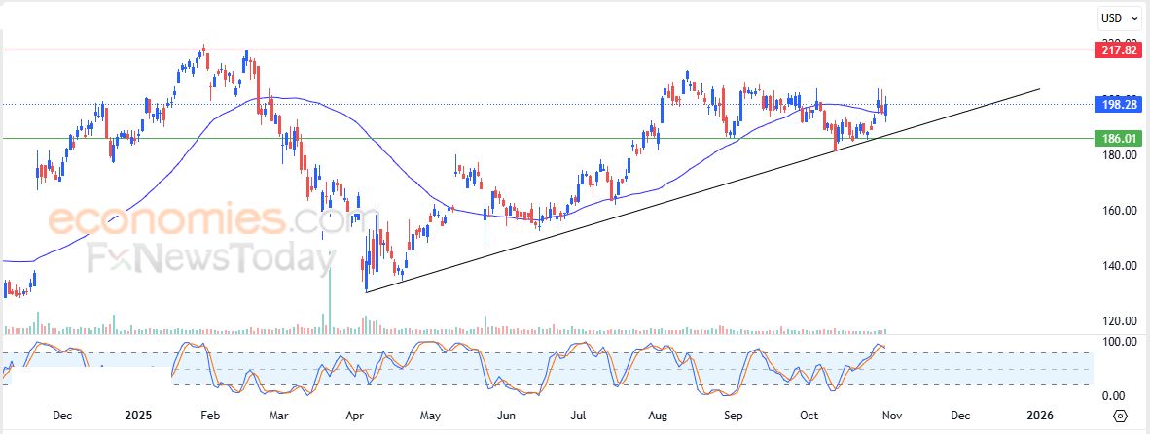
Task: Click the May marker on time axis
Action: click(x=431, y=416)
